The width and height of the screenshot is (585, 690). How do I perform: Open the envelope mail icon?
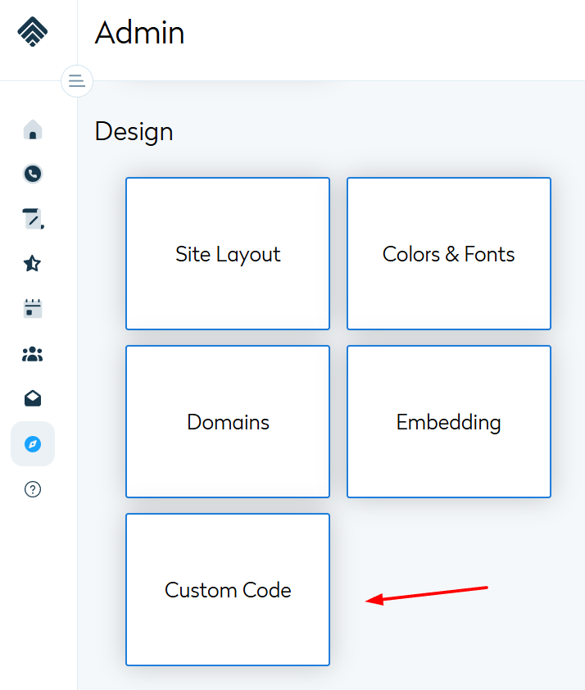pos(33,399)
